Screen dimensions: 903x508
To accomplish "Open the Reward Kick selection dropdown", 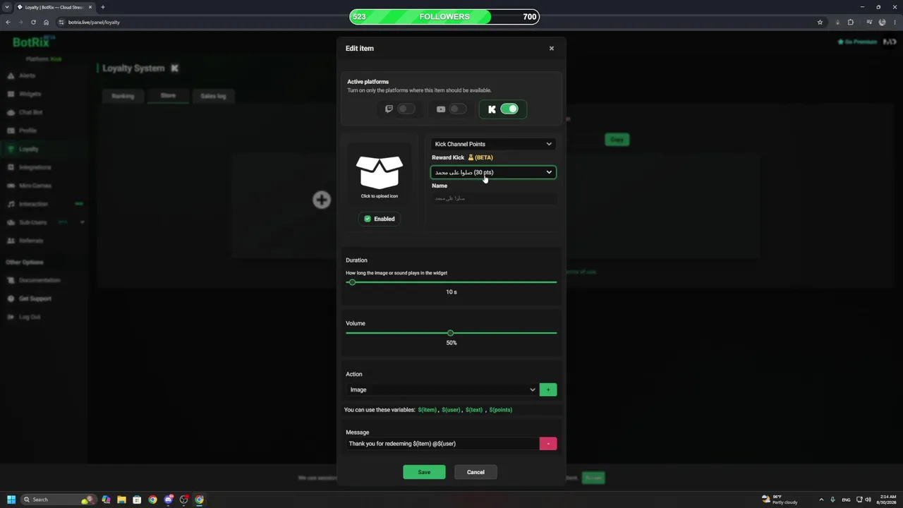I will pyautogui.click(x=493, y=172).
